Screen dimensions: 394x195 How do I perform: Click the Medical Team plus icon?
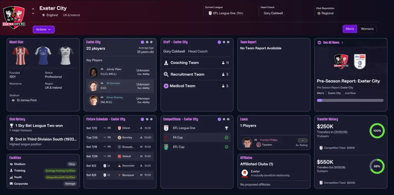[166, 86]
